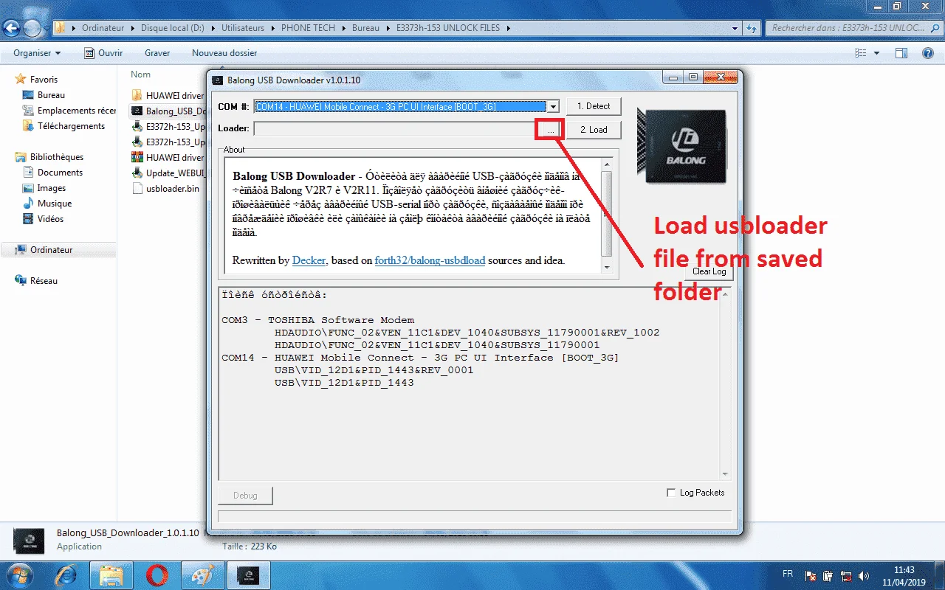
Task: Click Graver in Explorer toolbar
Action: pos(157,53)
